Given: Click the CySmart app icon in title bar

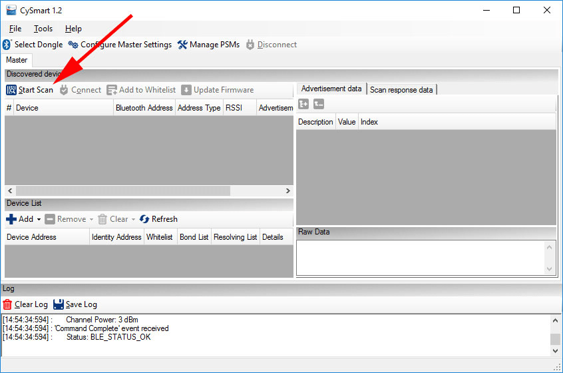Looking at the screenshot, I should click(11, 10).
